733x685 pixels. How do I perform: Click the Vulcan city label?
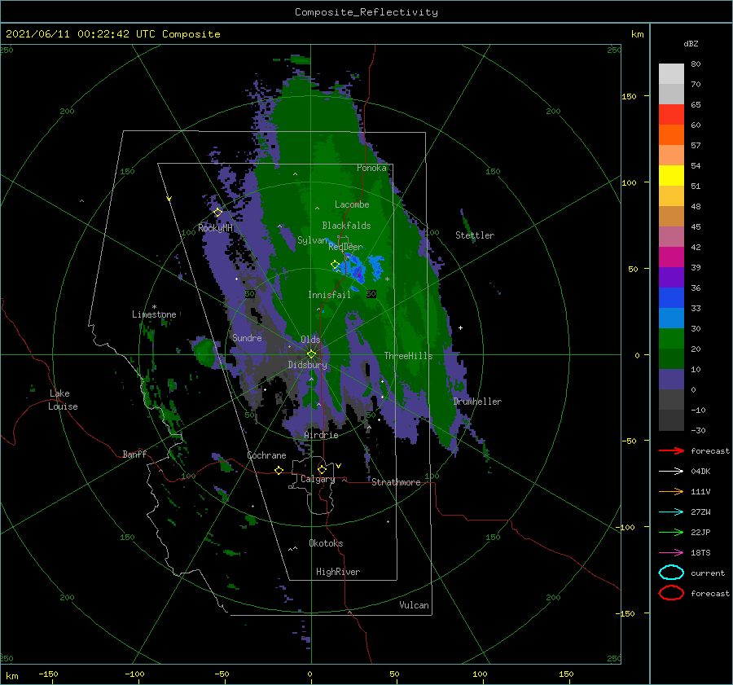pyautogui.click(x=415, y=605)
